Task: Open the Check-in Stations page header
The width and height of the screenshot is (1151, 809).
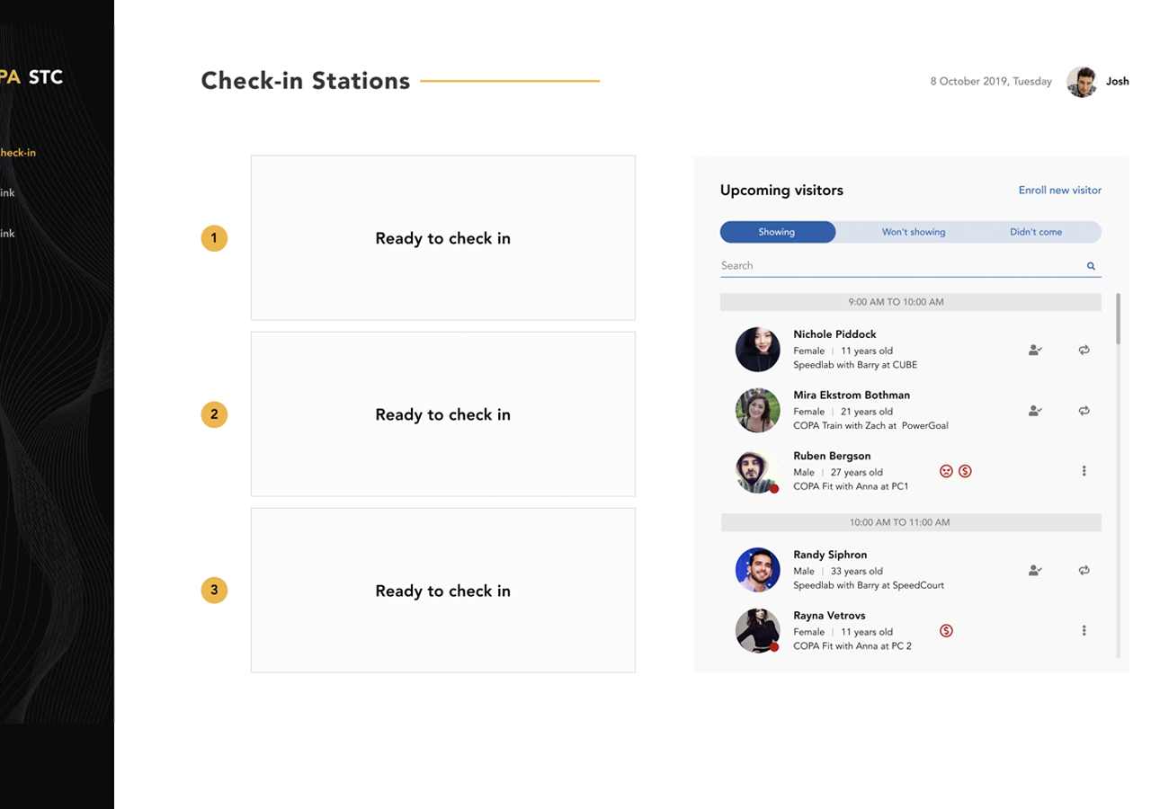Action: click(x=306, y=81)
